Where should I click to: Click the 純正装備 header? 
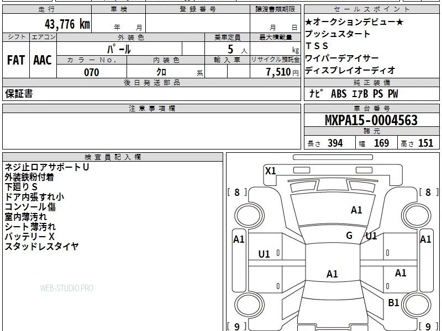click(x=372, y=82)
